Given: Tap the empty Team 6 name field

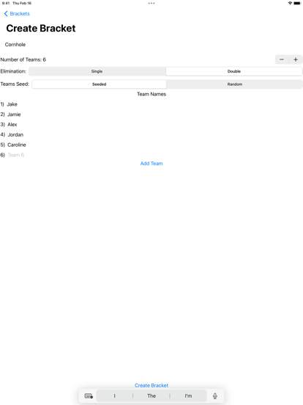Looking at the screenshot, I should 16,155.
